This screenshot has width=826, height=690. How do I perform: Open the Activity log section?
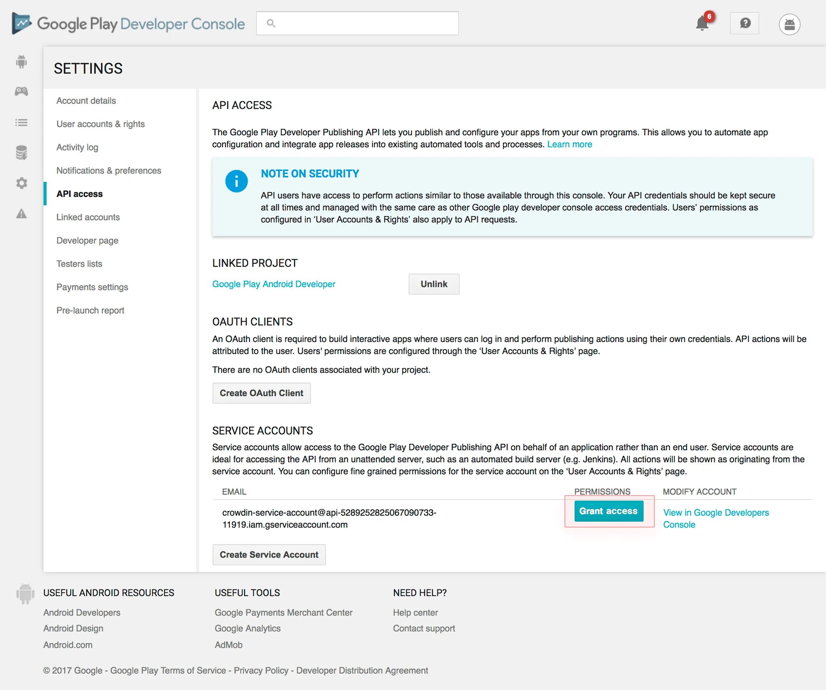coord(77,147)
